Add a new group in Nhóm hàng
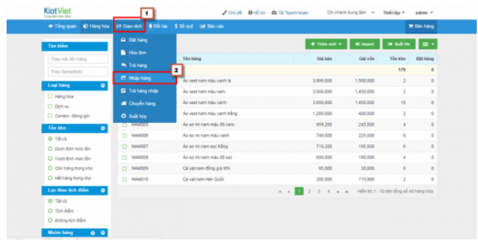The width and height of the screenshot is (478, 243). (x=93, y=233)
